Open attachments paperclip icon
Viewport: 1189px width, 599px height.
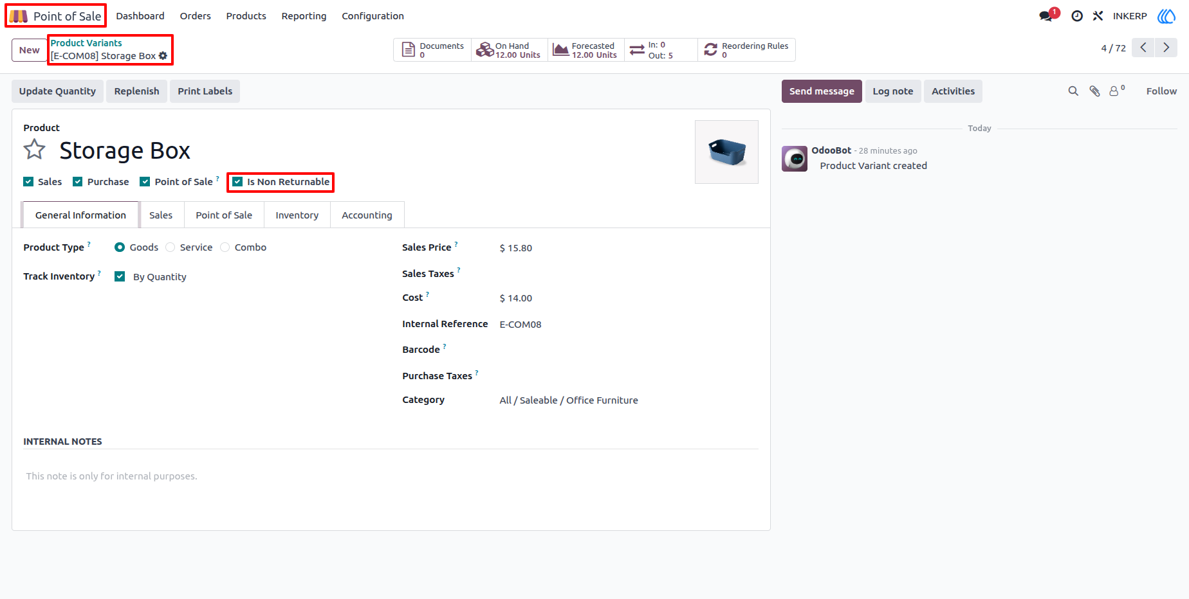pyautogui.click(x=1094, y=91)
